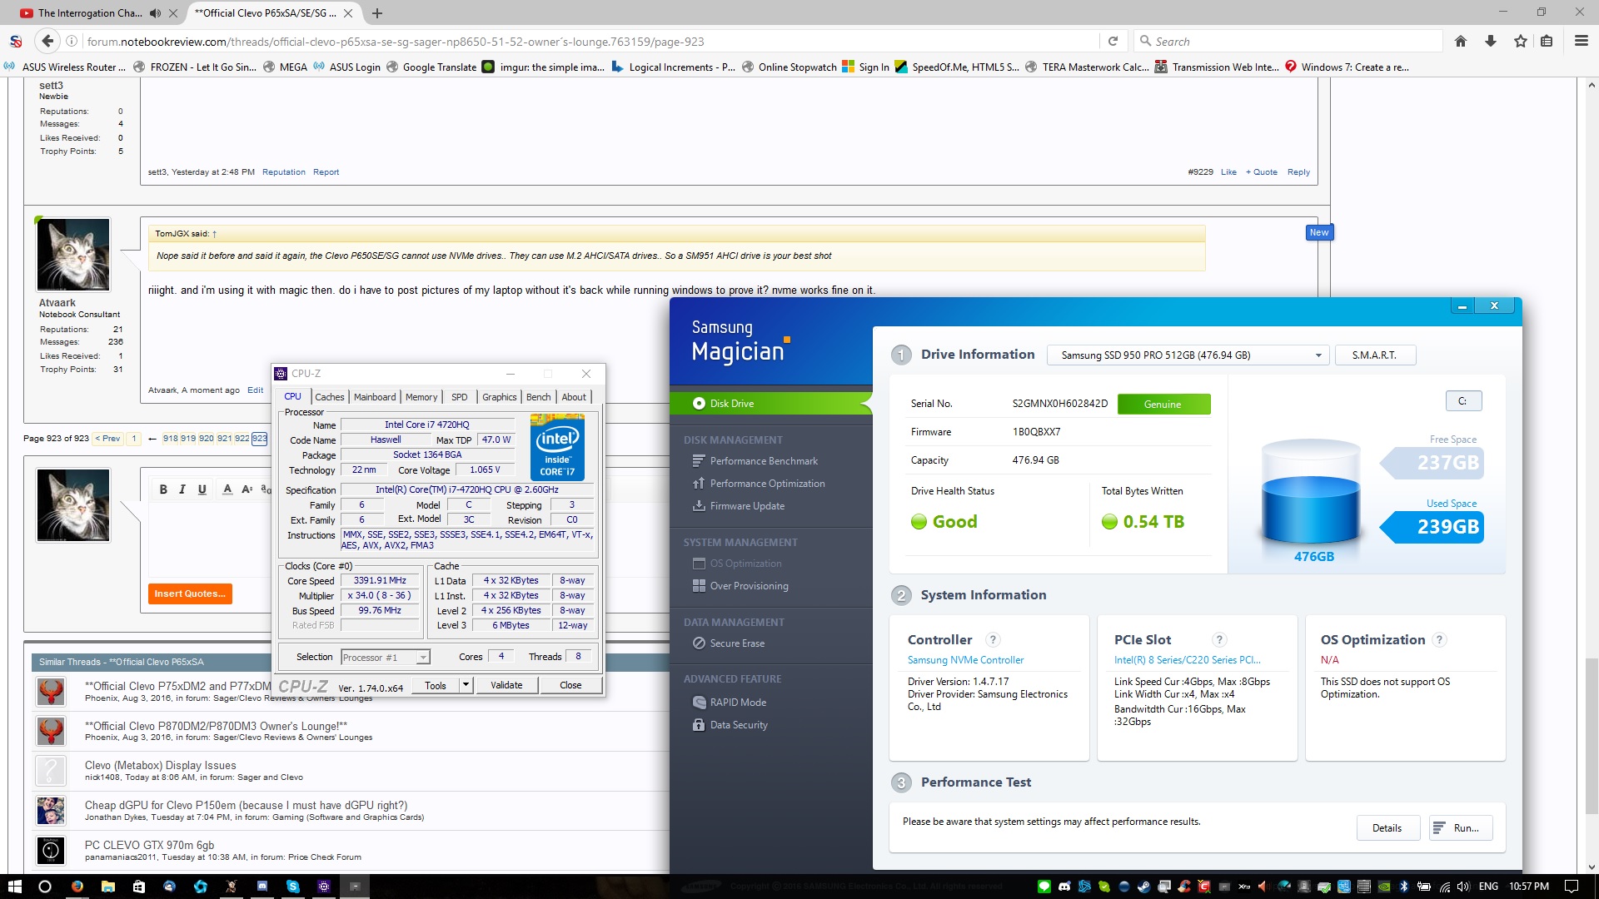Click the browser vertical scrollbar thumb
The image size is (1599, 899).
(x=1592, y=736)
